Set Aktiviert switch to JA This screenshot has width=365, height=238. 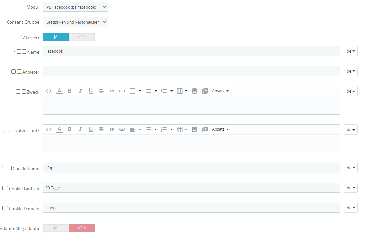click(56, 37)
